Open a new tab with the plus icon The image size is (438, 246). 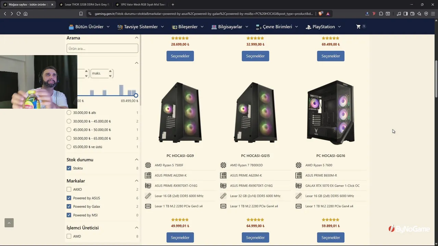click(x=173, y=4)
